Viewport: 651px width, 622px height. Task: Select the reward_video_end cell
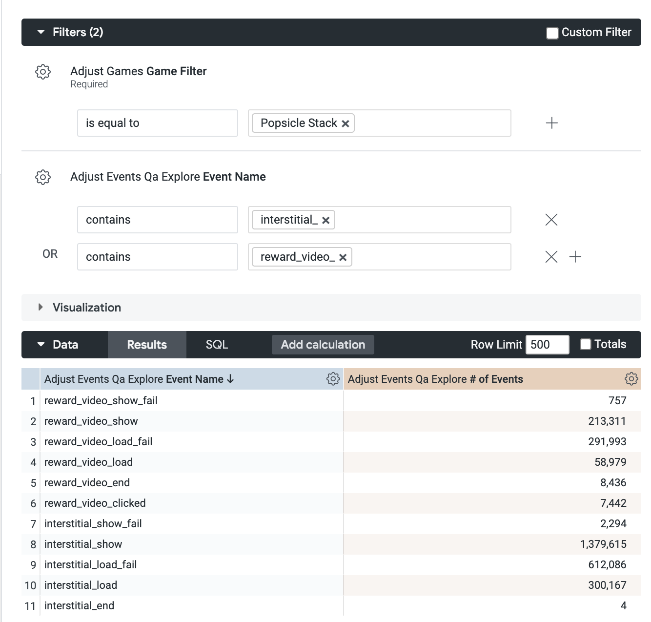[192, 483]
